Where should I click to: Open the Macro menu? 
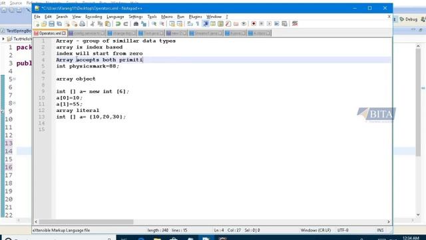[x=167, y=17]
